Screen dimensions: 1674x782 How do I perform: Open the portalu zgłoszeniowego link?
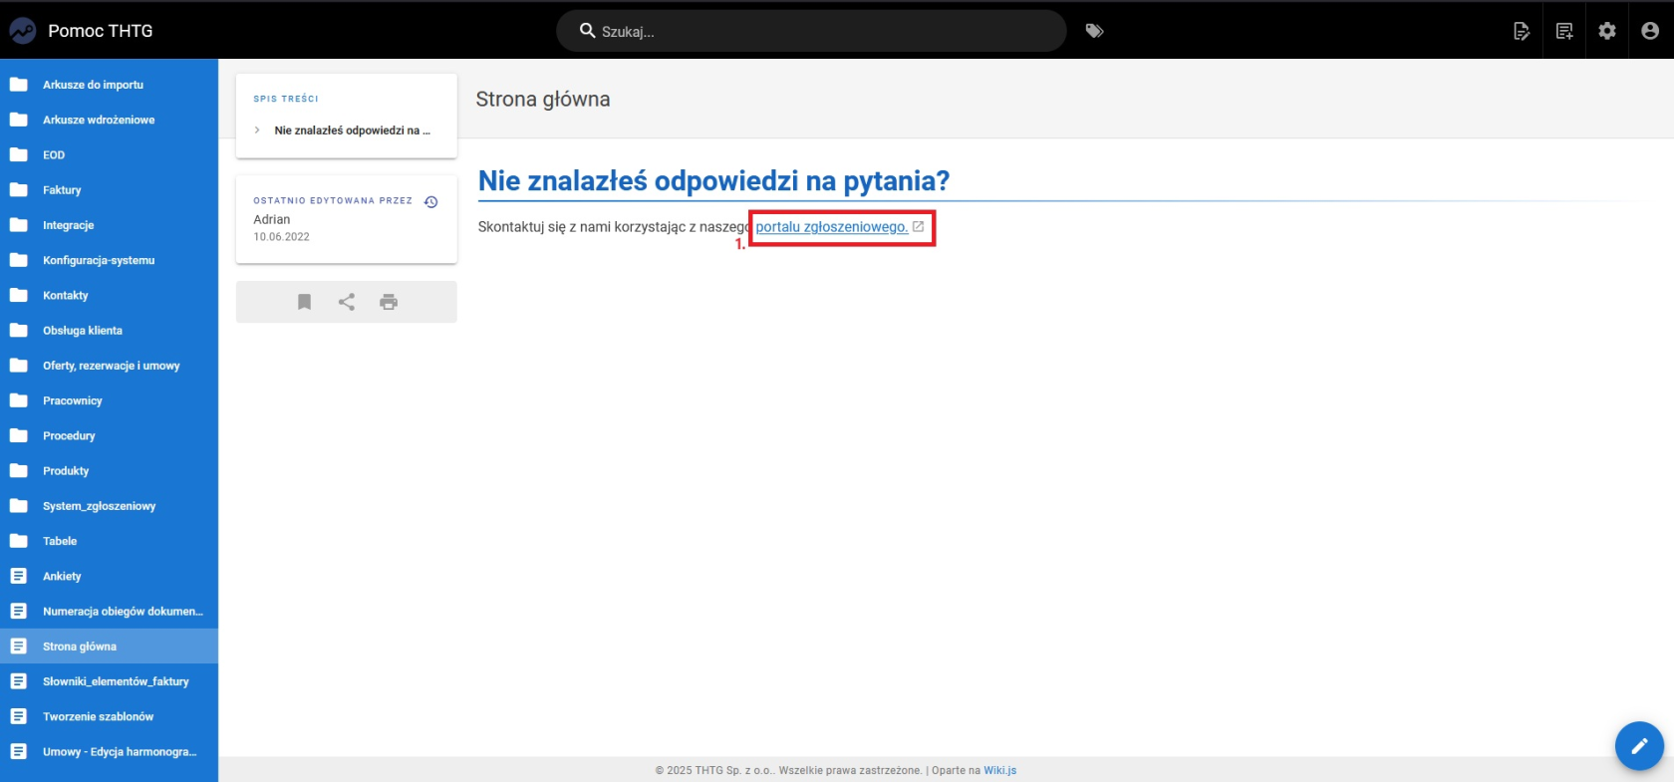(x=832, y=227)
